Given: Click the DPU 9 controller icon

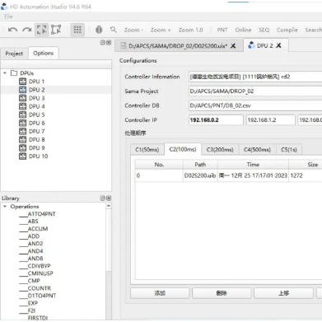Looking at the screenshot, I should (x=22, y=147).
